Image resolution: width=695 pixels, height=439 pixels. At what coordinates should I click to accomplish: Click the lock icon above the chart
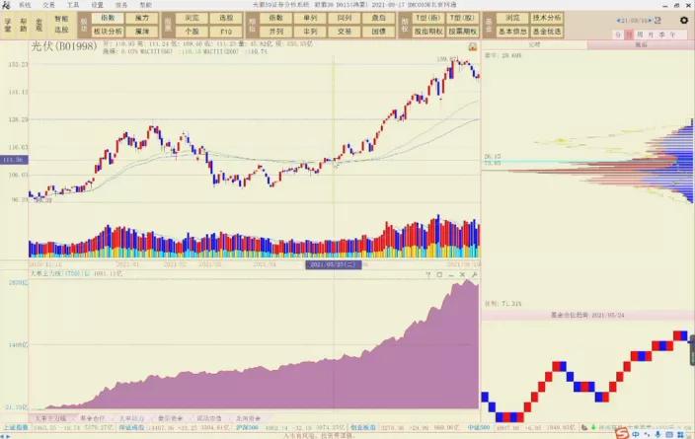click(473, 47)
